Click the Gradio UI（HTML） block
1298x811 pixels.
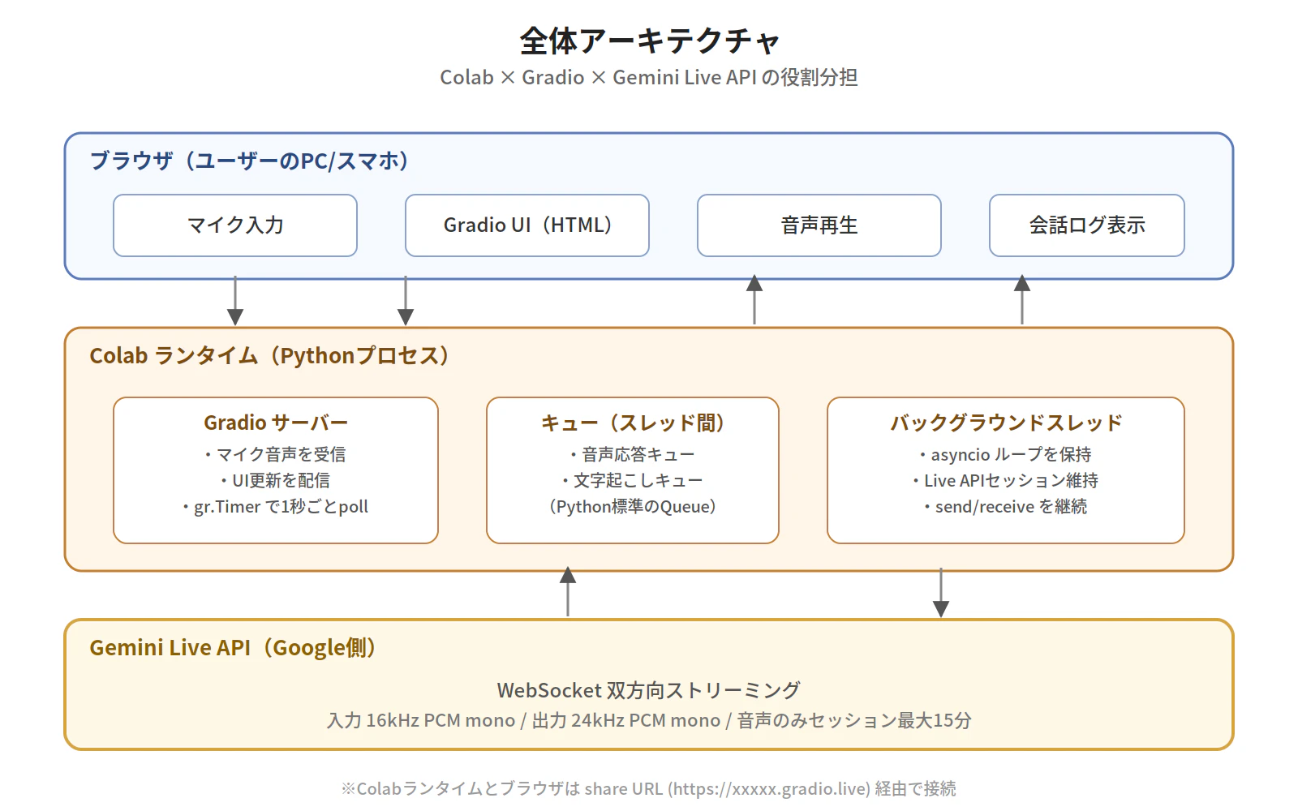point(527,225)
